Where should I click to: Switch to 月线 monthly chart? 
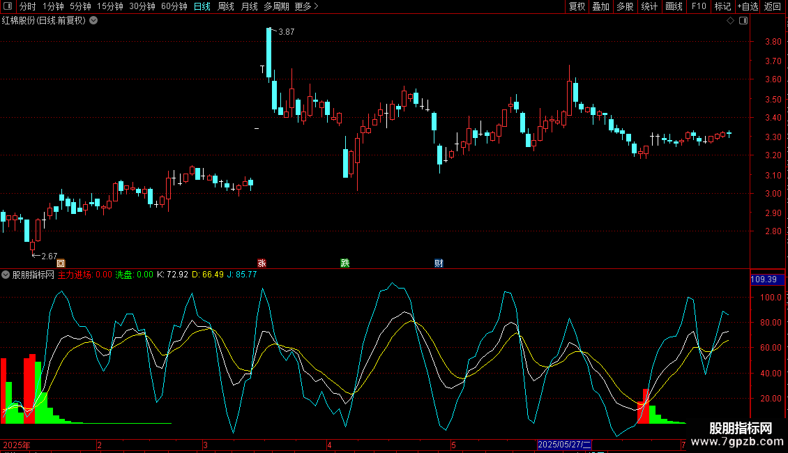[249, 6]
